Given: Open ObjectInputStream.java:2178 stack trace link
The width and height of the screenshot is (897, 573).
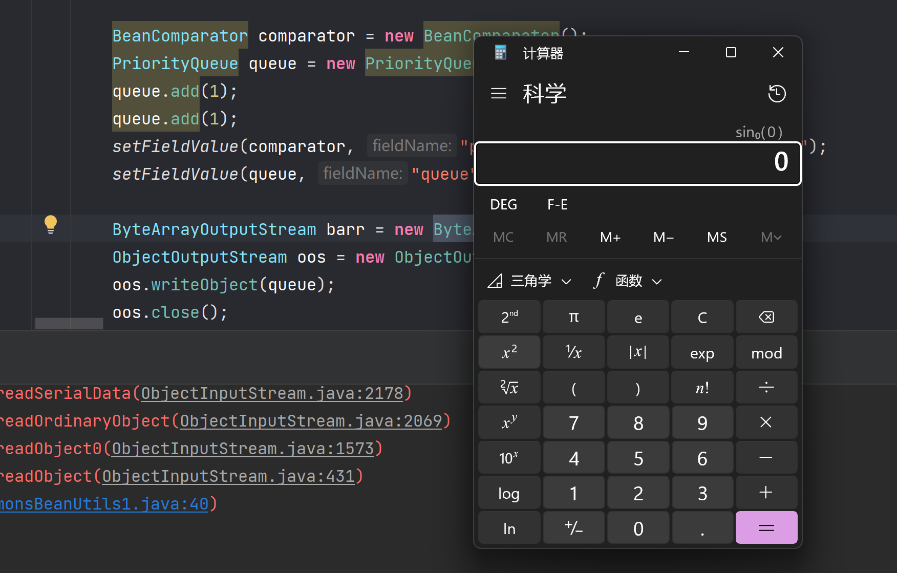Looking at the screenshot, I should point(272,393).
